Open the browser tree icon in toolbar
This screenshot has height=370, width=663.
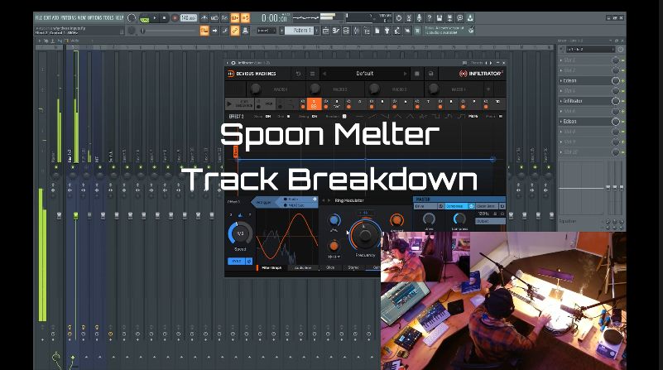click(x=367, y=31)
